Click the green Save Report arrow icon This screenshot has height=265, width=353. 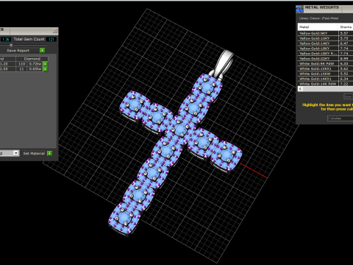pos(43,50)
